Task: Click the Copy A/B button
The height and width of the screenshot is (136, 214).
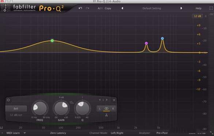Action: coord(108,8)
